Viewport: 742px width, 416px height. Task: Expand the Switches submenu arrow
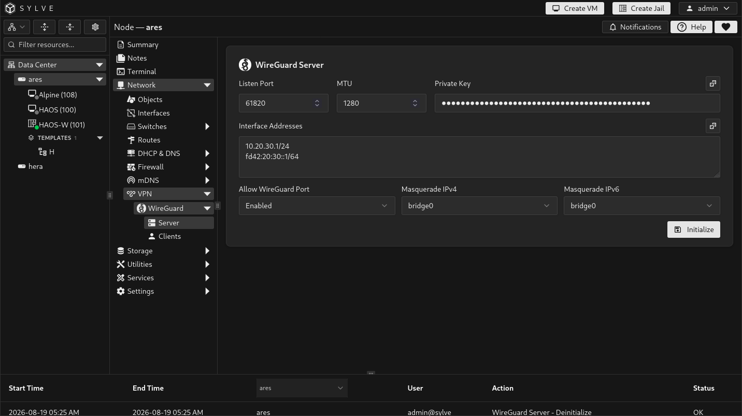[x=207, y=126]
